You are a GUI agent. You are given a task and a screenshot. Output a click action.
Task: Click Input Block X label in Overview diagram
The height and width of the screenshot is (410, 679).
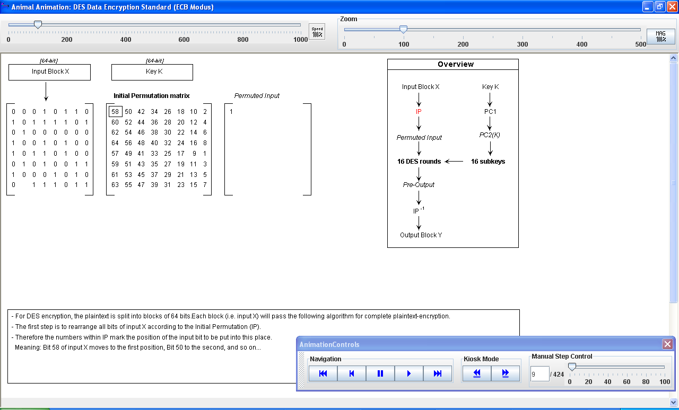pos(421,87)
